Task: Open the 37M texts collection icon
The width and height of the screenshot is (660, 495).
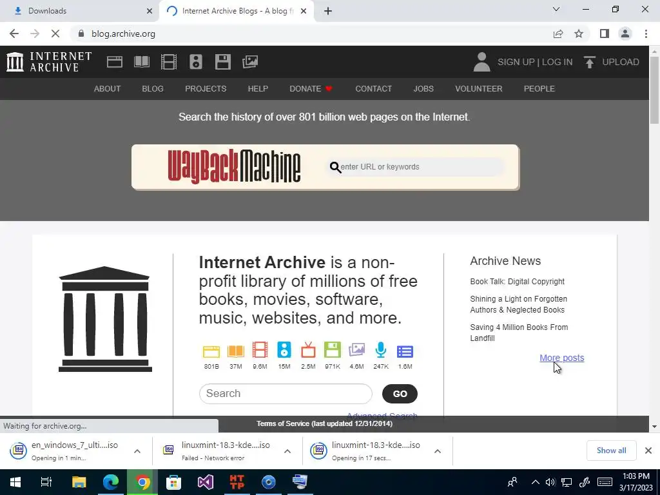Action: point(236,351)
